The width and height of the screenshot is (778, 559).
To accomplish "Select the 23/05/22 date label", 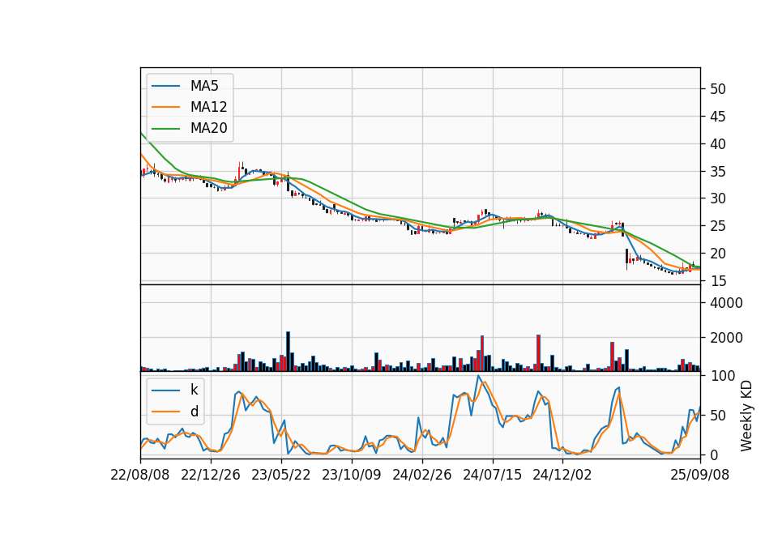I will (x=281, y=475).
